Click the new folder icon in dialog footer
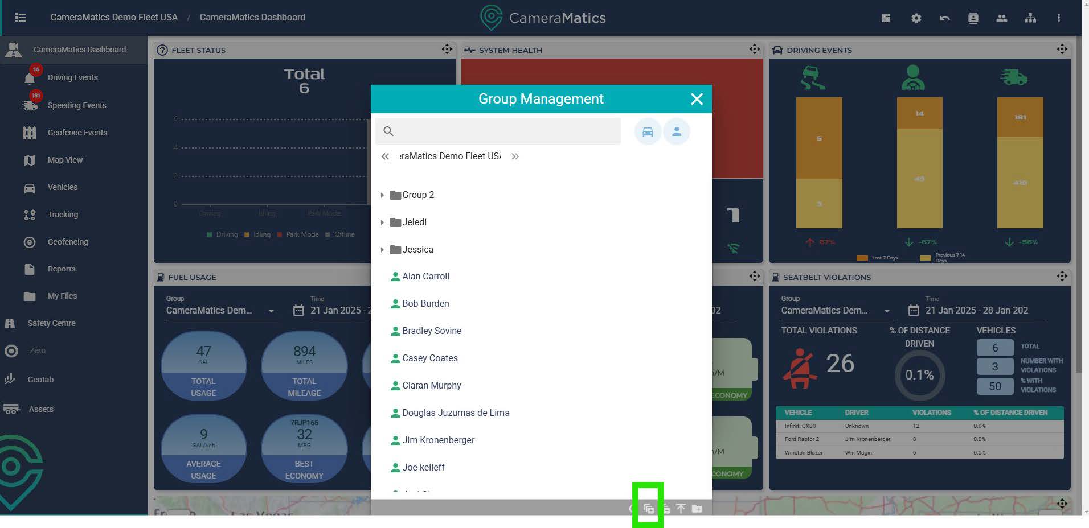This screenshot has height=528, width=1089. click(x=697, y=508)
